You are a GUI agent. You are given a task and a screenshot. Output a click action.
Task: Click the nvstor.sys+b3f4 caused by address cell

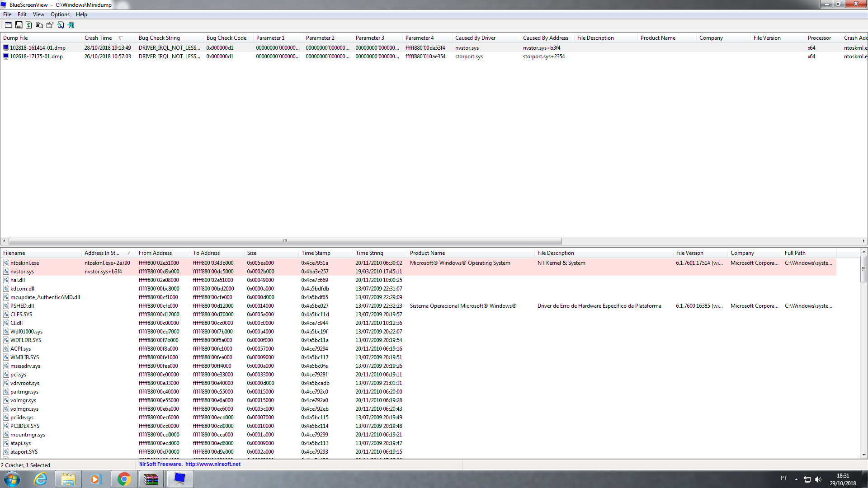pos(542,48)
